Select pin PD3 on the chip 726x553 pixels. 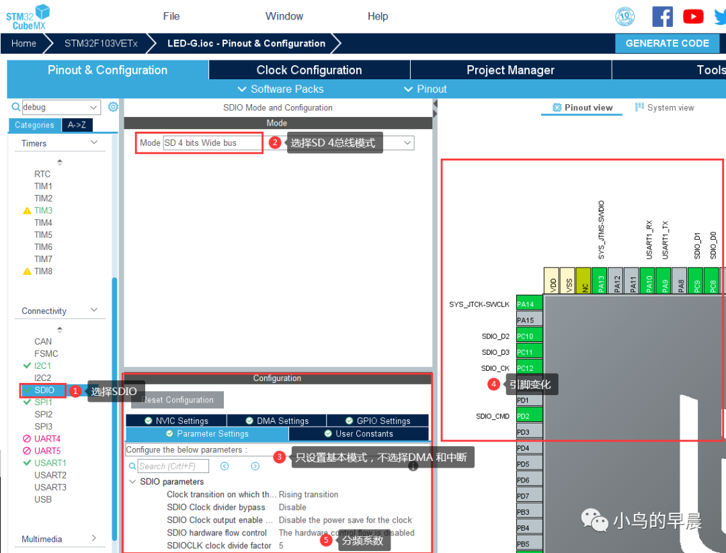[529, 432]
